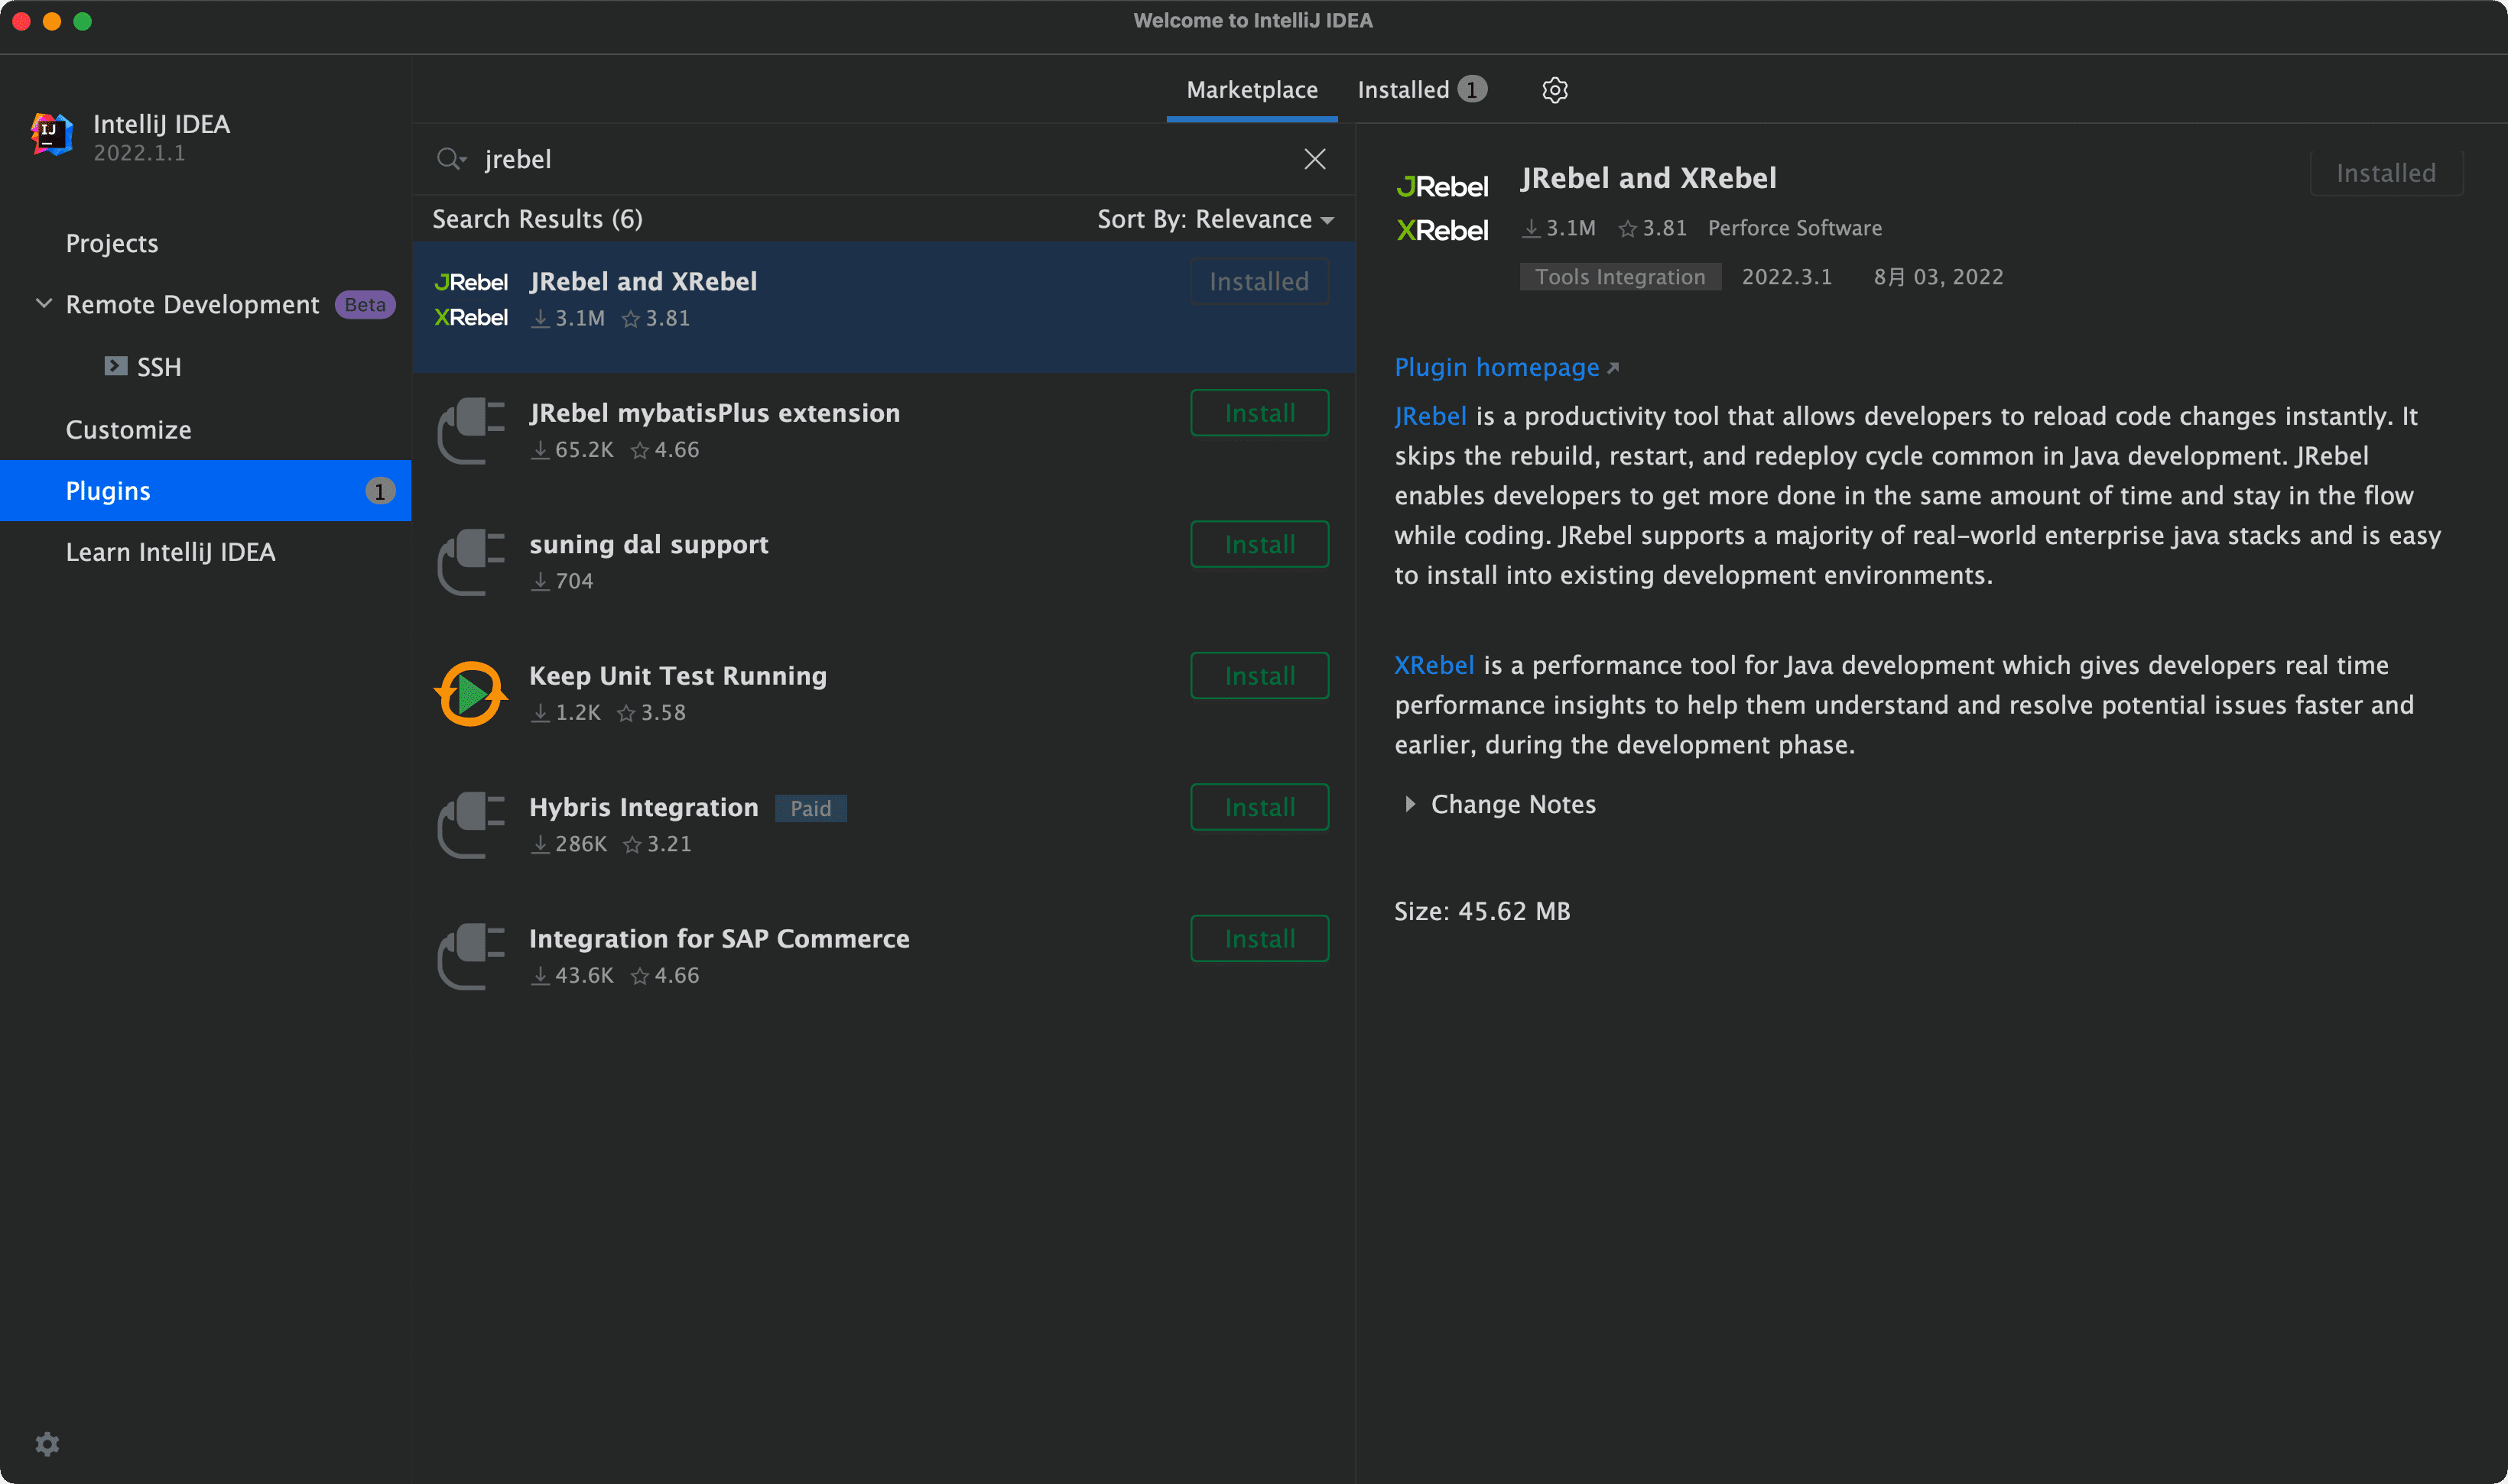Viewport: 2508px width, 1484px height.
Task: Focus the plugin search input field
Action: pyautogui.click(x=885, y=159)
